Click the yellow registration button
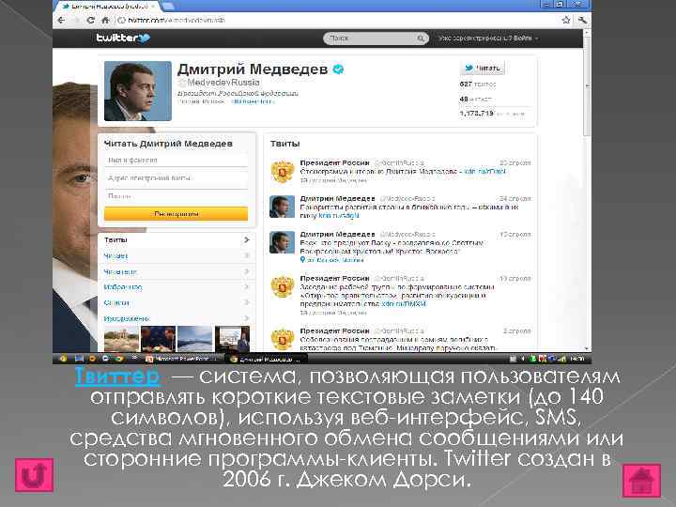This screenshot has width=676, height=507. [x=177, y=214]
